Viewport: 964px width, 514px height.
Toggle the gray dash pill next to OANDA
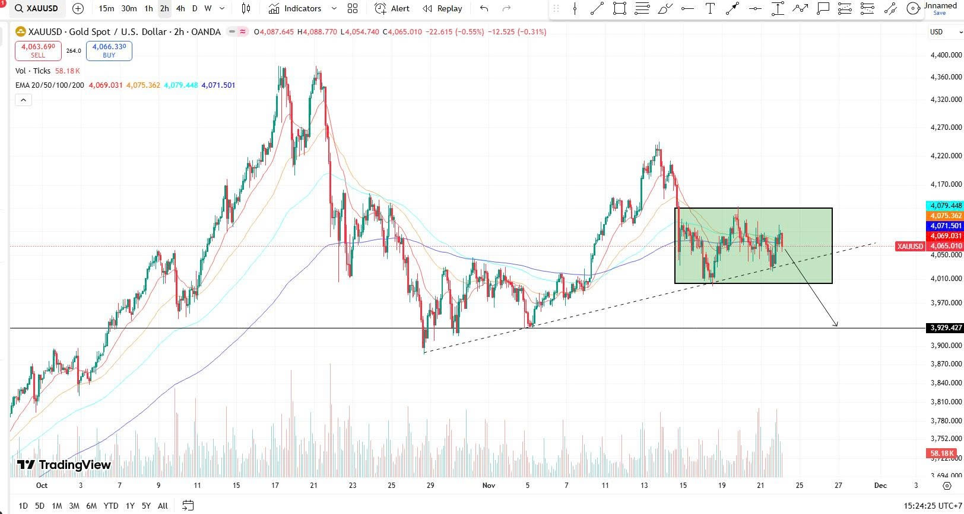[x=232, y=32]
